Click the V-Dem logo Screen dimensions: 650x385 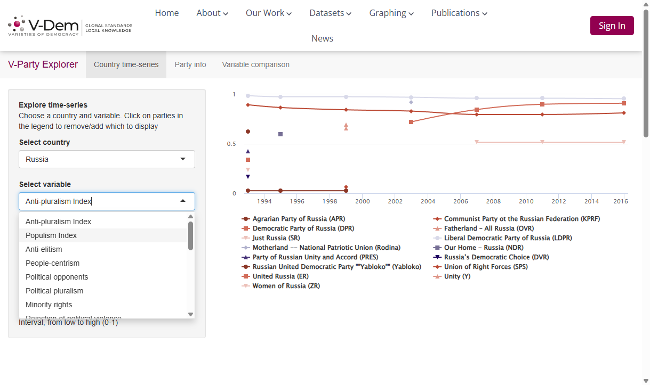[70, 26]
